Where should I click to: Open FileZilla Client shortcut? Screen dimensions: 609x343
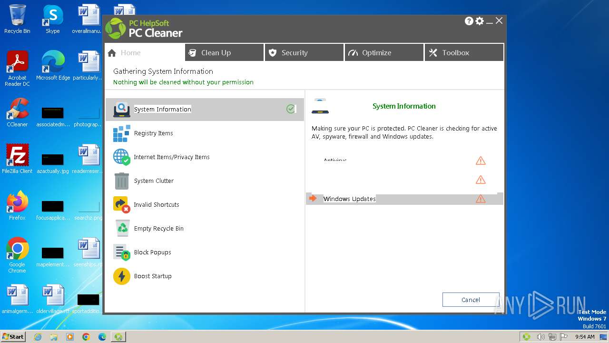17,159
